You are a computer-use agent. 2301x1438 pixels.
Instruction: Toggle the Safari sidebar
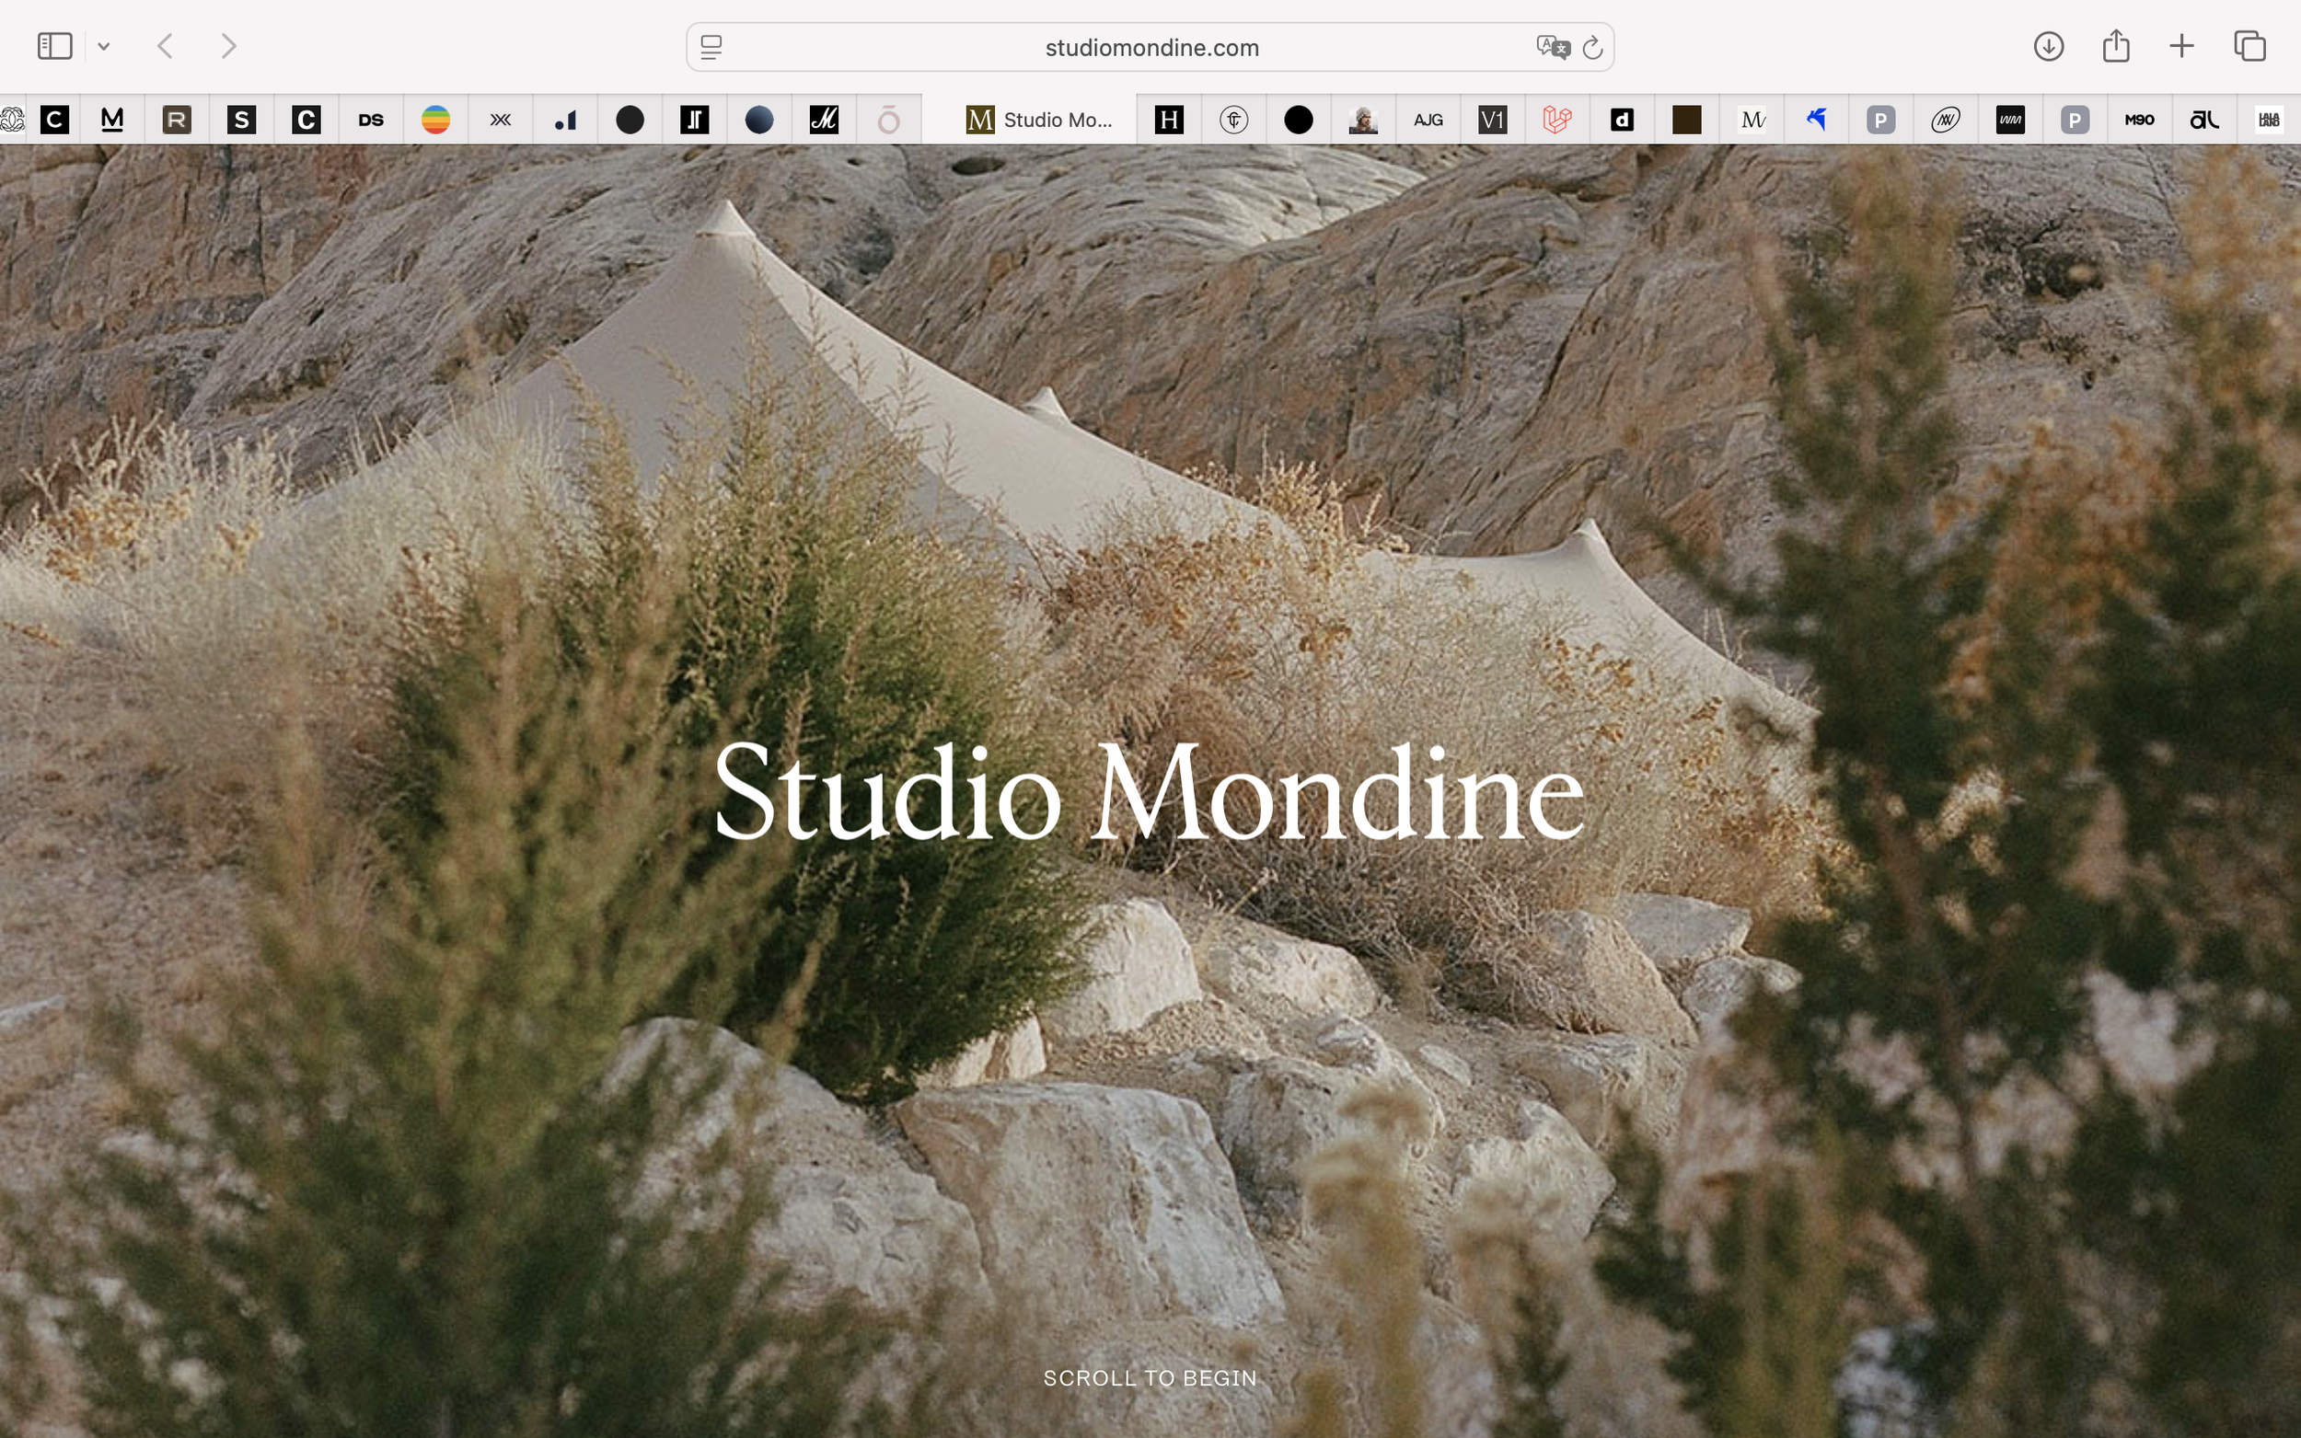(x=54, y=46)
